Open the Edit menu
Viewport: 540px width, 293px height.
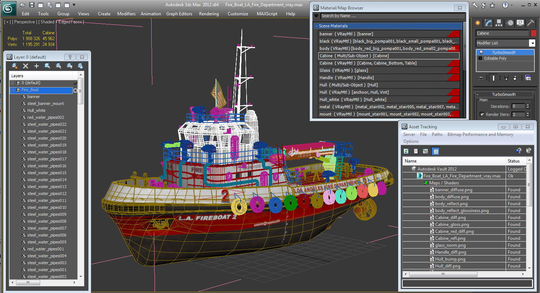(x=26, y=14)
